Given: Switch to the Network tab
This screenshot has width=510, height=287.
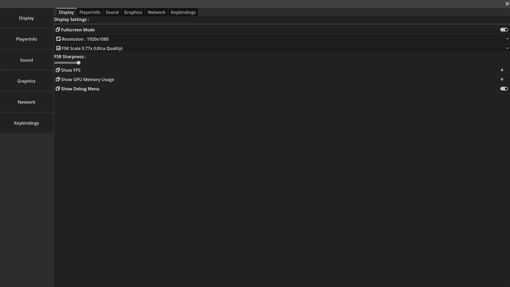Looking at the screenshot, I should (156, 12).
